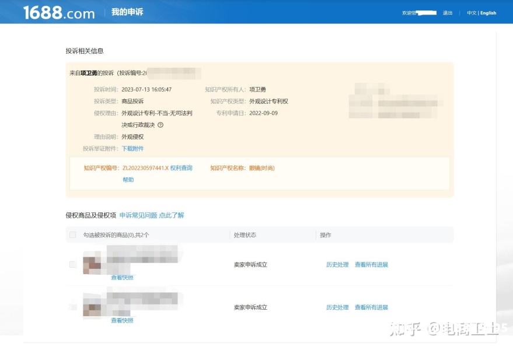
Task: Open the 我的申诉 page title
Action: (x=127, y=12)
